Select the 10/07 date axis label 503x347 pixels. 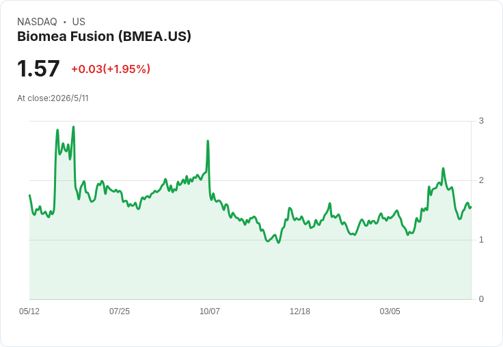(x=210, y=311)
